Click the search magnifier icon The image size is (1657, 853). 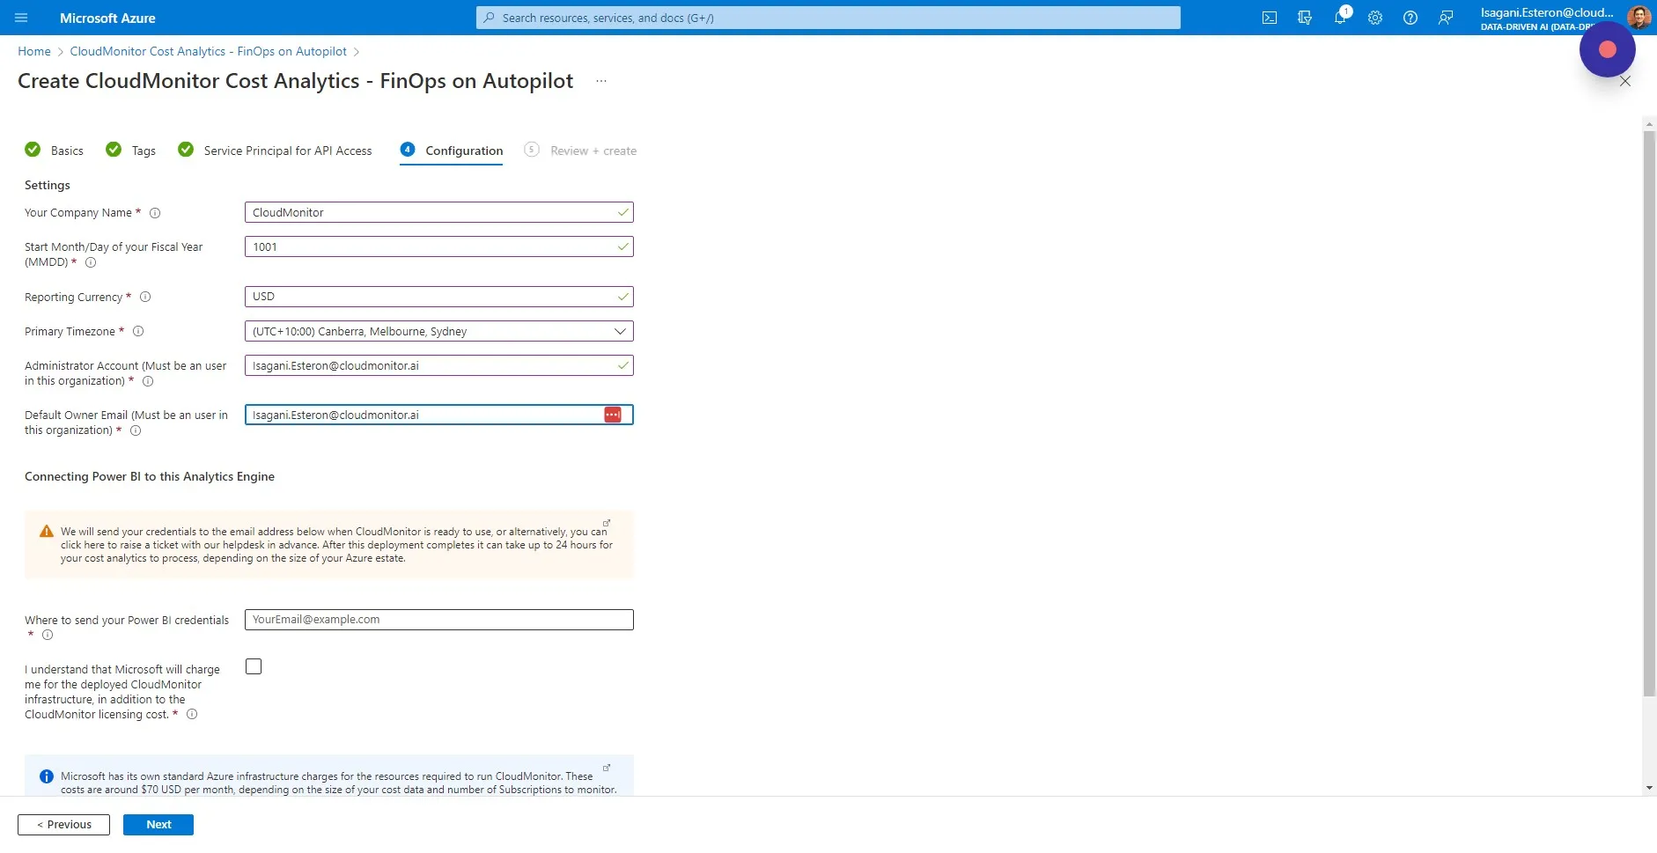490,18
